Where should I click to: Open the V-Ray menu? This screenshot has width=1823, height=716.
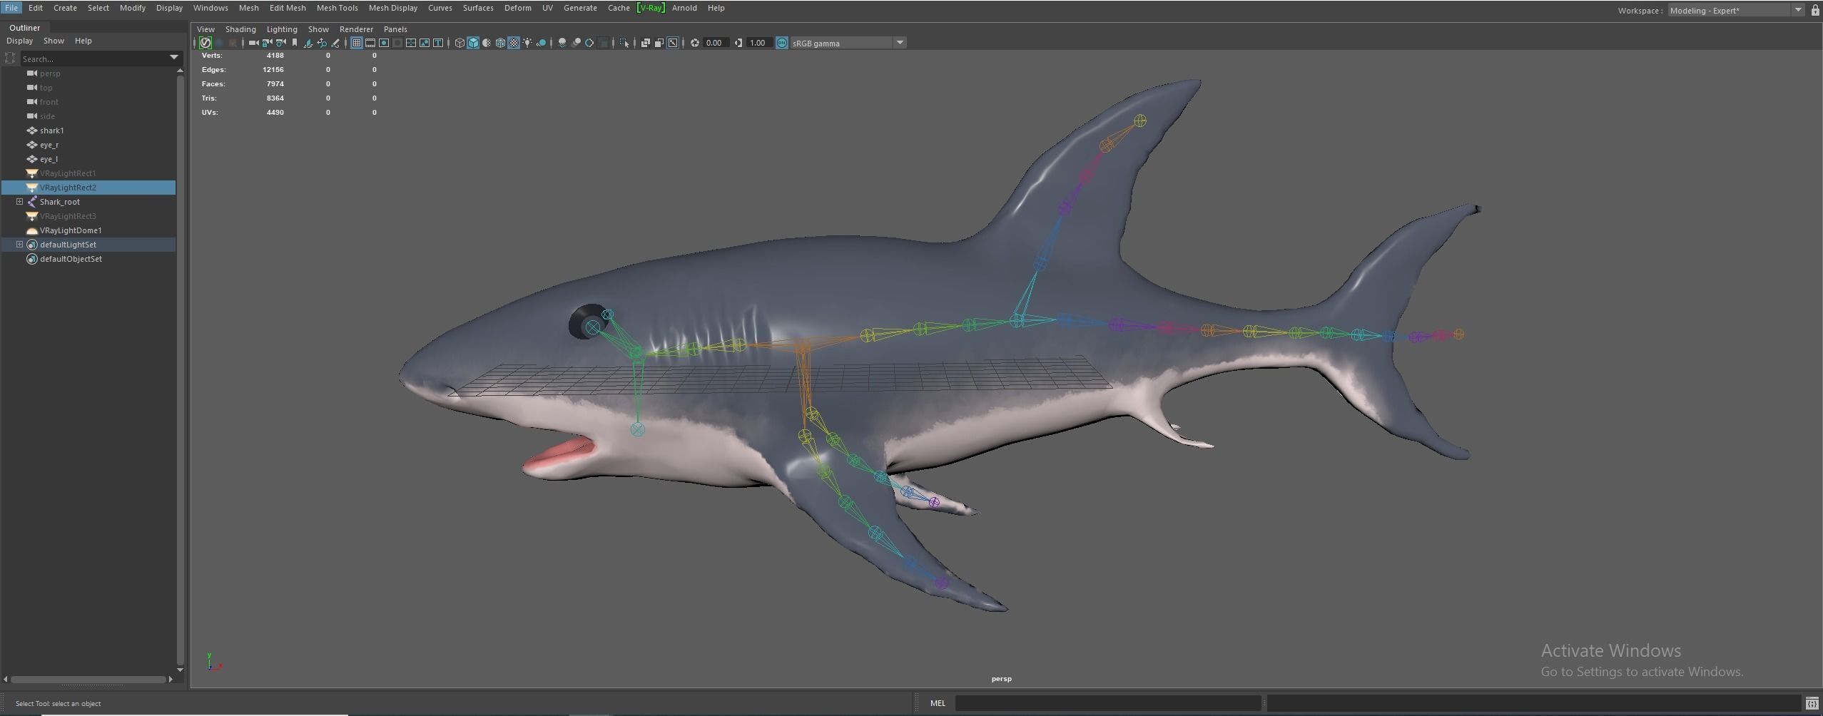click(651, 8)
